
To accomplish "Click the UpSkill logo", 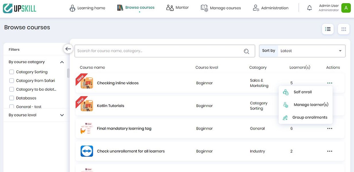I will pyautogui.click(x=20, y=8).
